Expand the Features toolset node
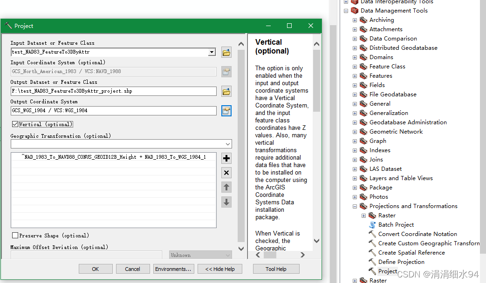Screen dimensions: 486x283 (355, 76)
